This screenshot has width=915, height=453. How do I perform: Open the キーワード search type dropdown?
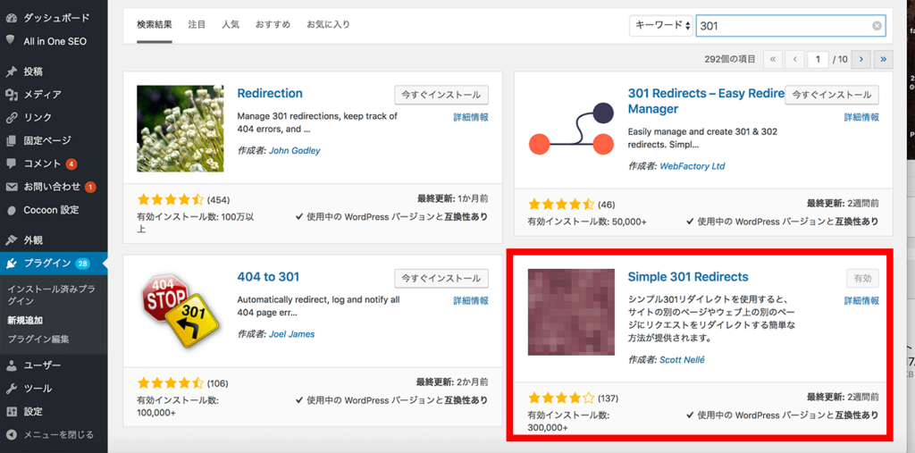661,26
